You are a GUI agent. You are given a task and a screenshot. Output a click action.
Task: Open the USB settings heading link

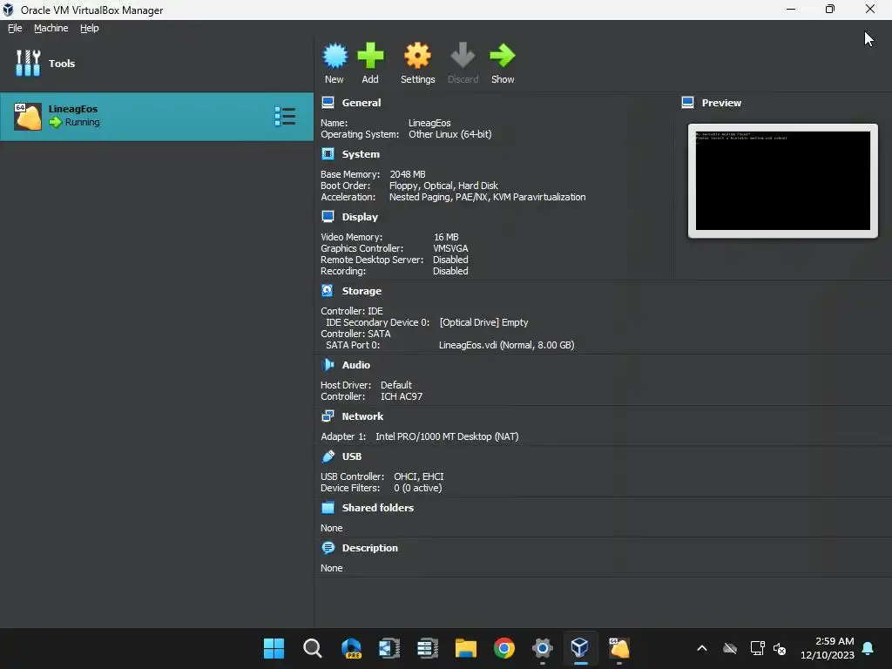(x=352, y=456)
